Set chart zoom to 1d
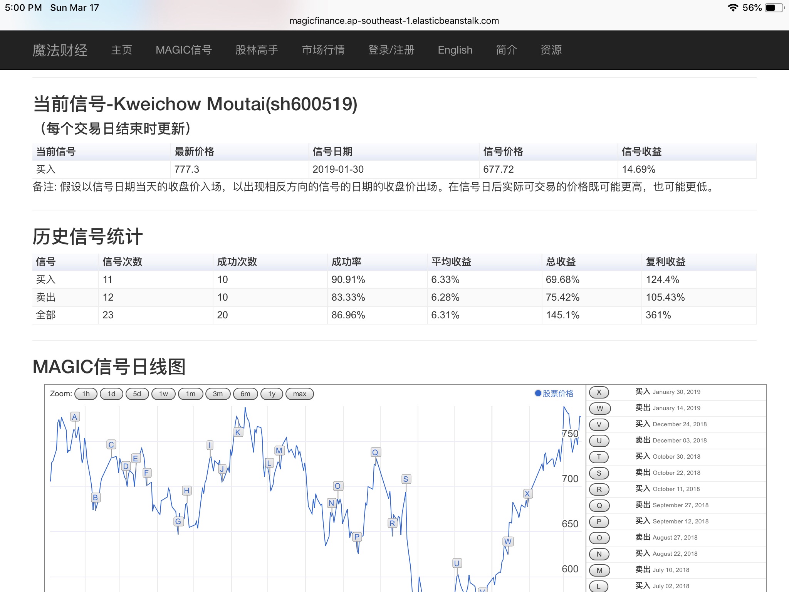 tap(111, 394)
